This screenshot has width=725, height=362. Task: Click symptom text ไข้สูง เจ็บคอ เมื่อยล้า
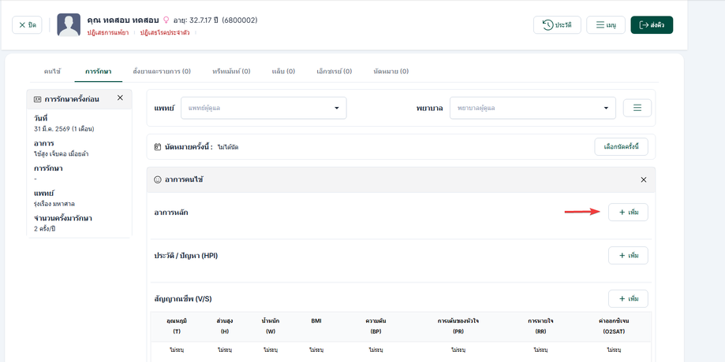tap(61, 153)
